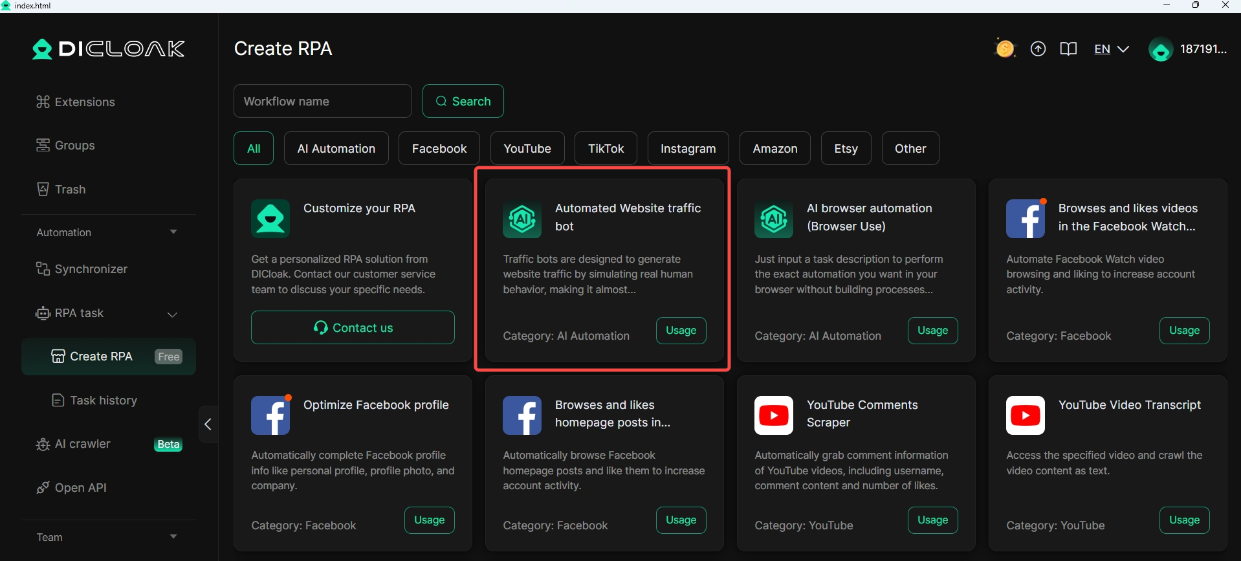This screenshot has height=561, width=1241.
Task: Click Usage on YouTube Comments Scraper
Action: point(933,520)
